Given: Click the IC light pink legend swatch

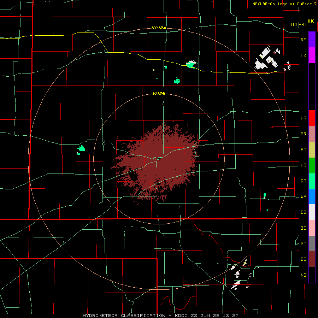Looking at the screenshot, I should (x=312, y=228).
